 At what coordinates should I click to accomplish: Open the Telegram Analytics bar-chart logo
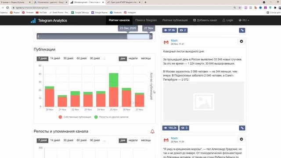point(33,21)
